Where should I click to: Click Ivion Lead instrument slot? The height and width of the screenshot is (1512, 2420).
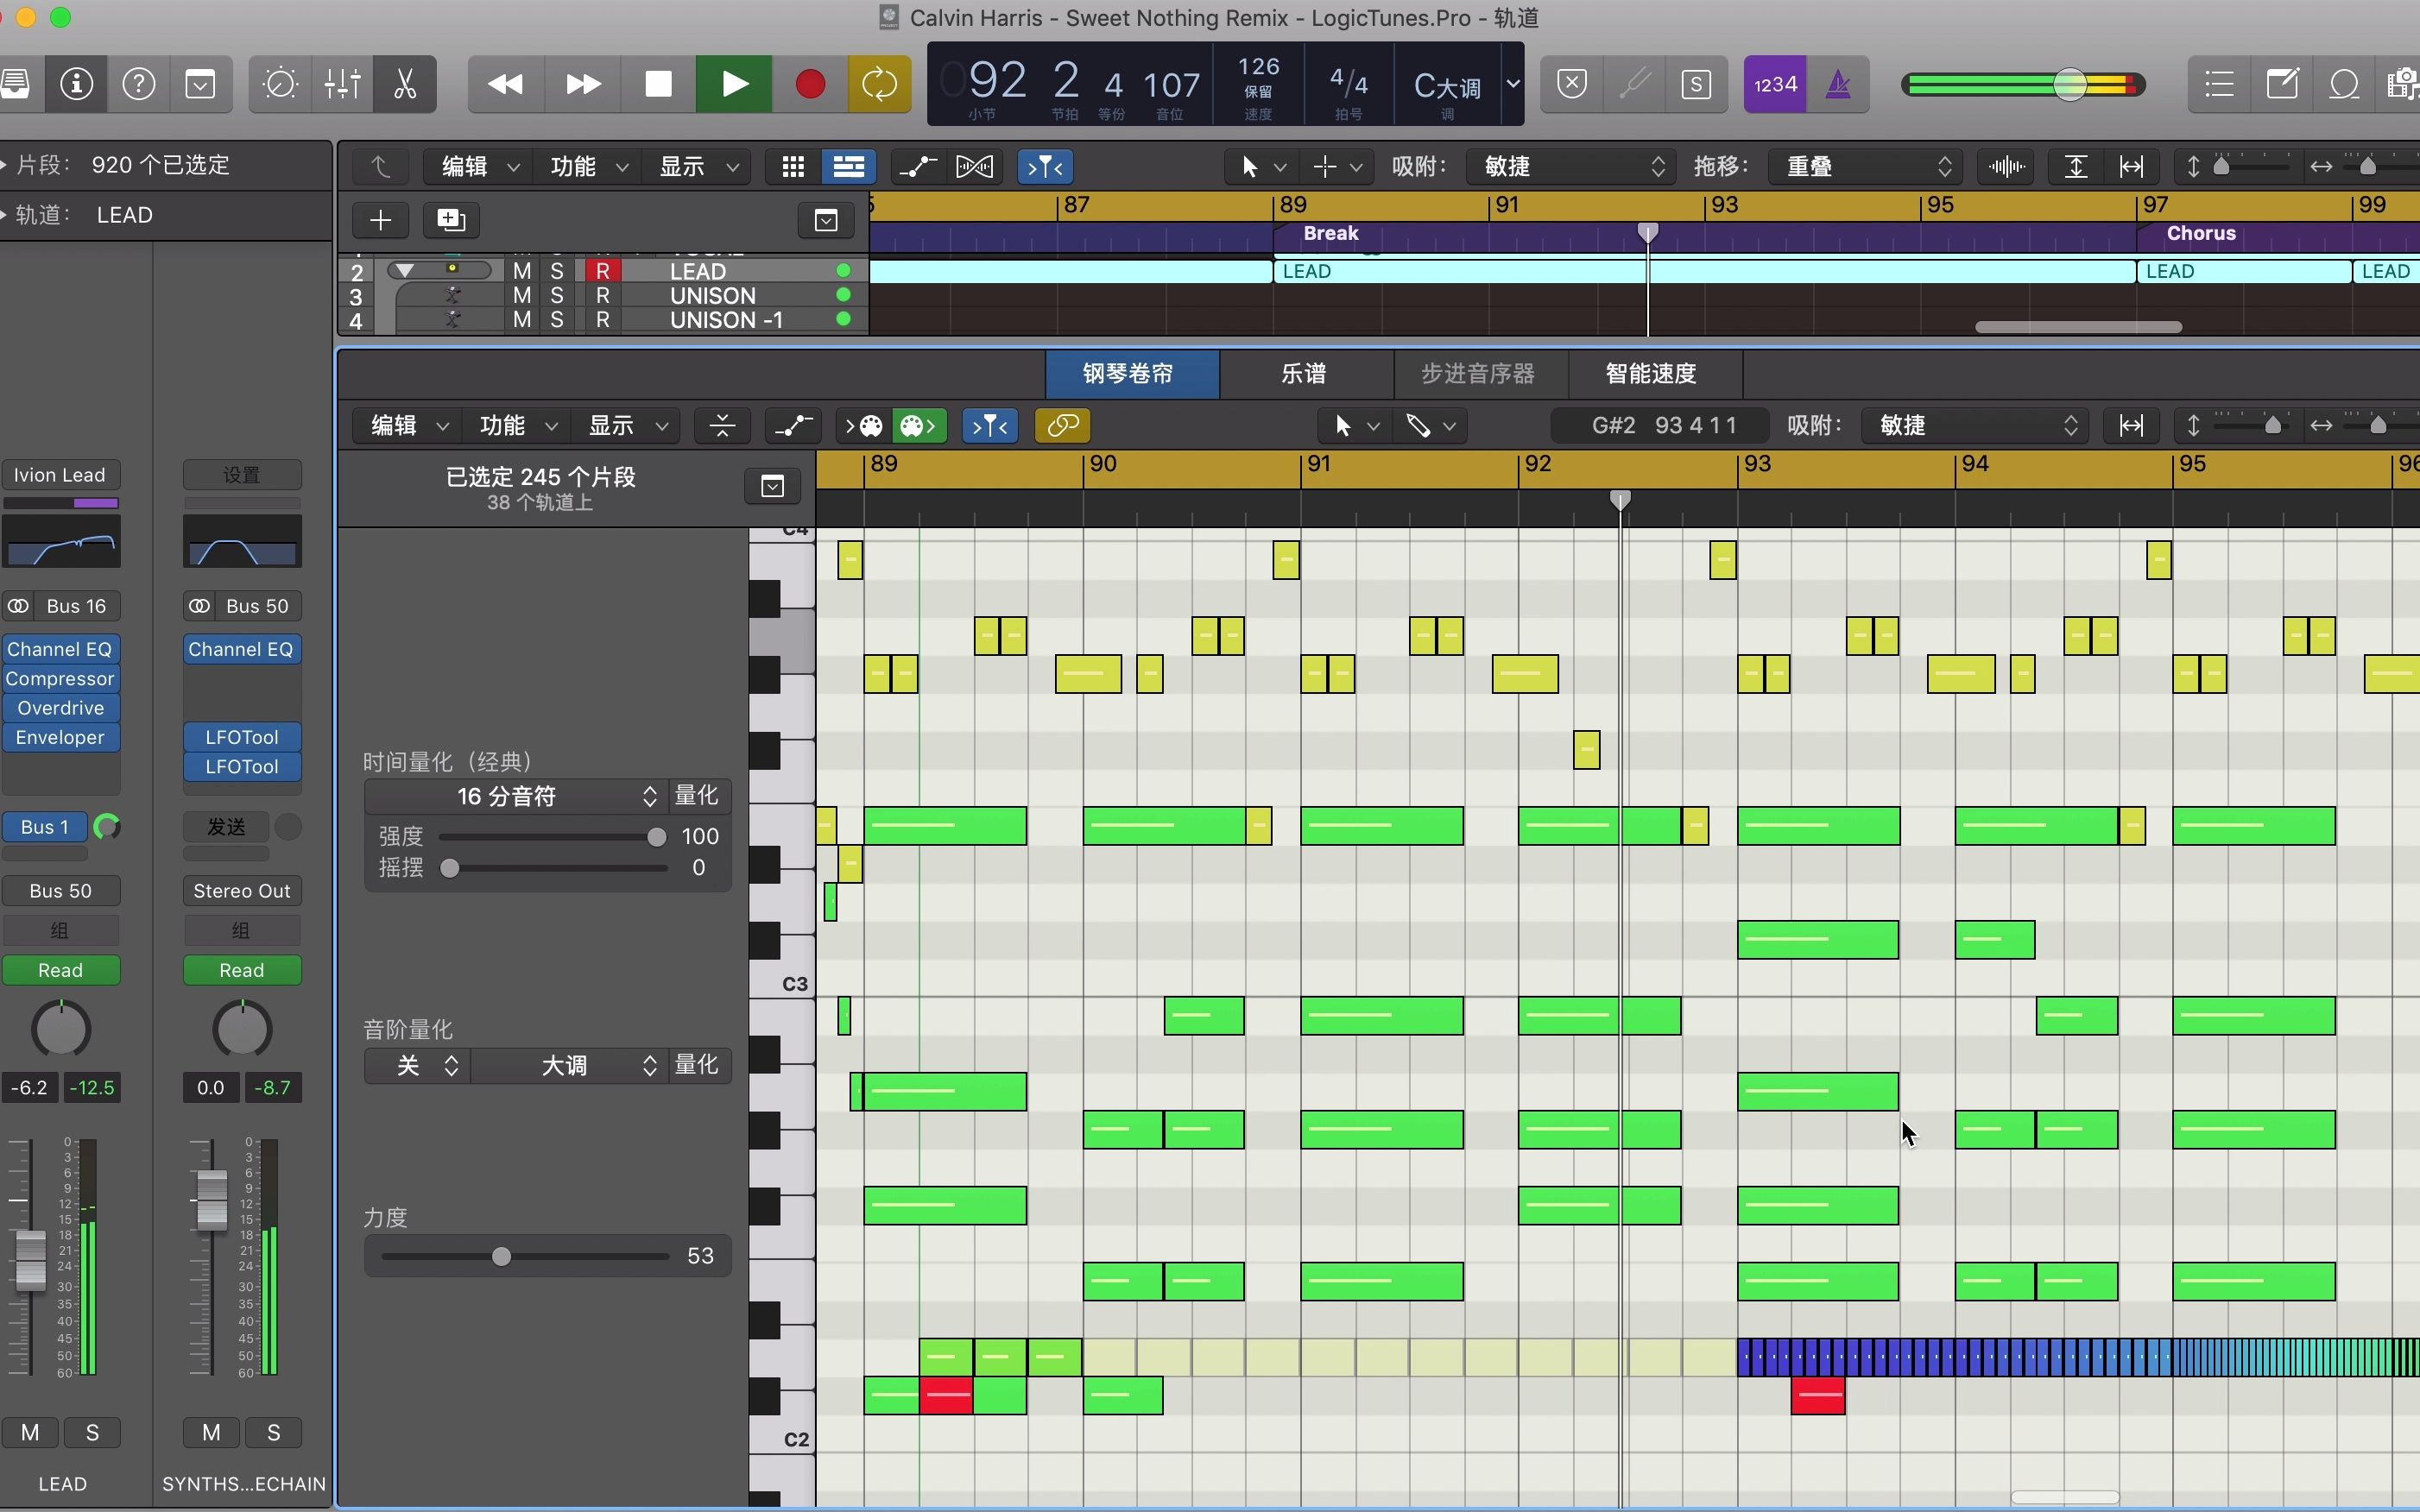pyautogui.click(x=60, y=475)
